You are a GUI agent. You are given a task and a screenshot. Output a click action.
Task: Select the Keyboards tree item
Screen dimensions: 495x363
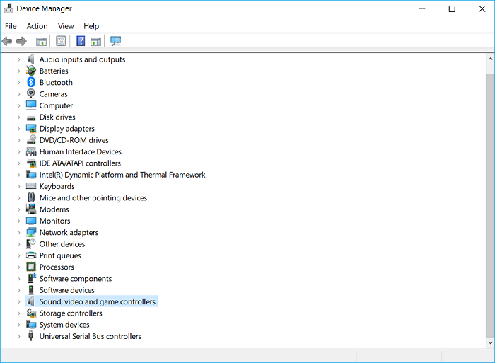click(57, 186)
